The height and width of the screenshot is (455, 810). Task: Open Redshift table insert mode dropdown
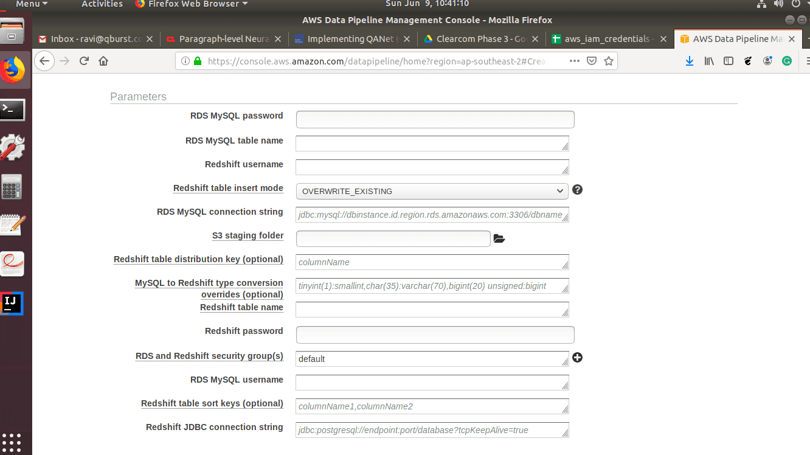click(432, 191)
